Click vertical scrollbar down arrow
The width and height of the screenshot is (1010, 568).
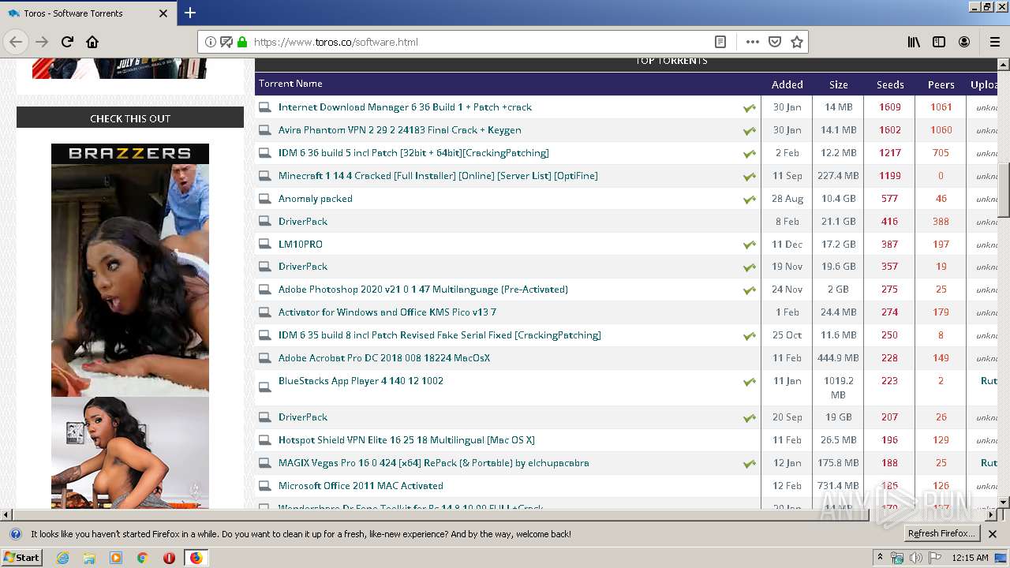click(x=1004, y=502)
